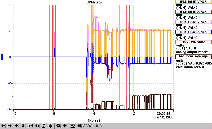
Task: Zoom in horizontally using the bowtie icon
Action: coord(31,126)
